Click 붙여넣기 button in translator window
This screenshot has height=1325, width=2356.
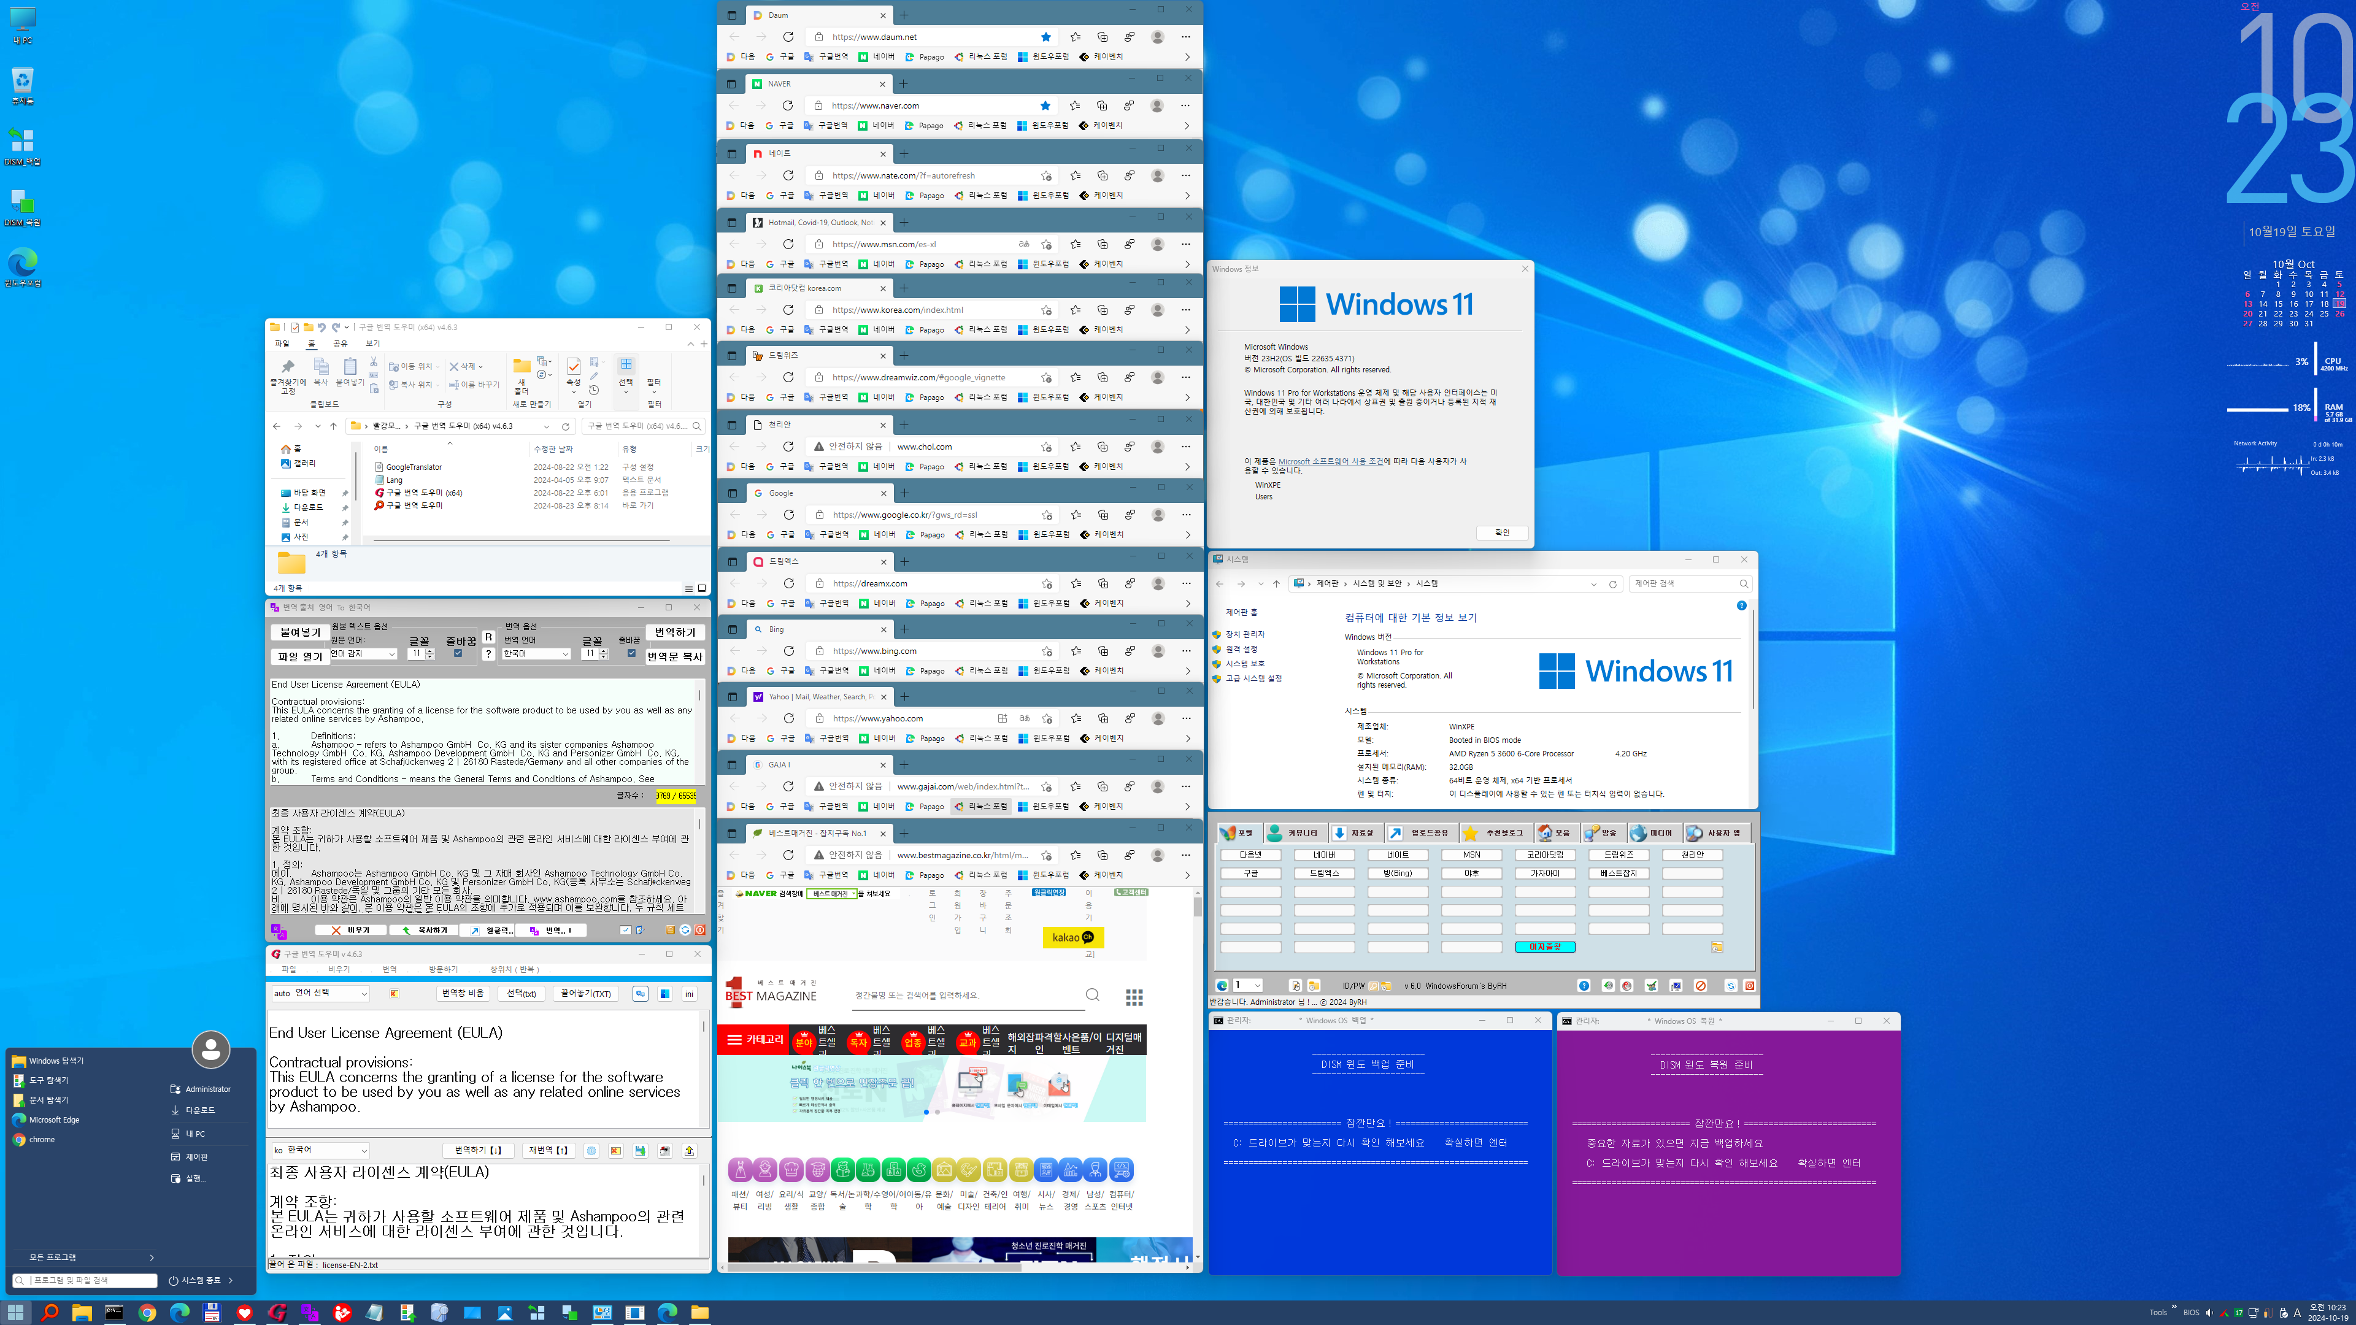tap(300, 632)
